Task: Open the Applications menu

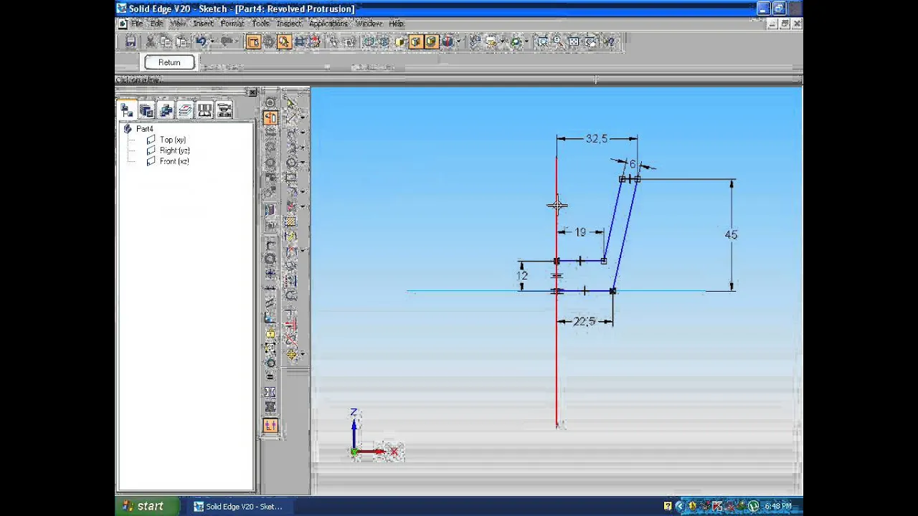Action: tap(328, 24)
